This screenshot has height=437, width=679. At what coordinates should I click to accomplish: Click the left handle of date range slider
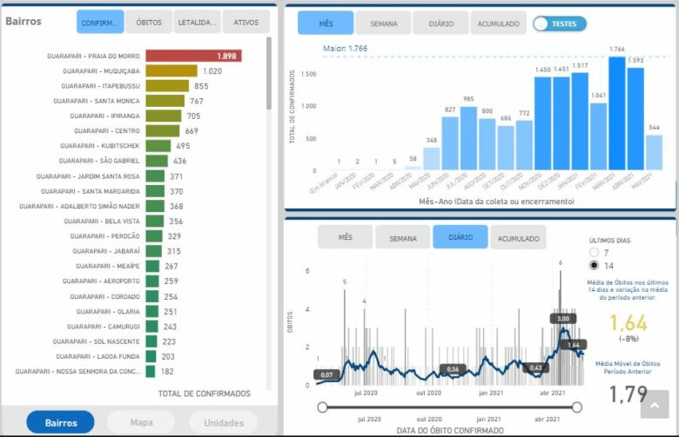click(323, 407)
